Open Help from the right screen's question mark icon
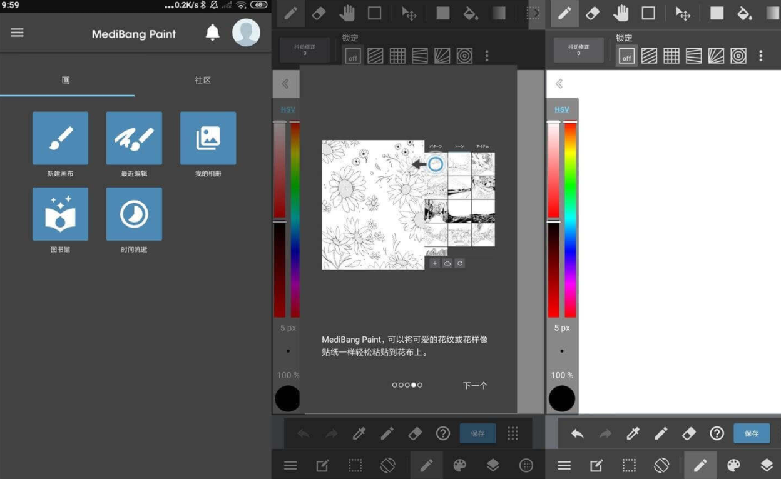This screenshot has width=781, height=479. [717, 433]
